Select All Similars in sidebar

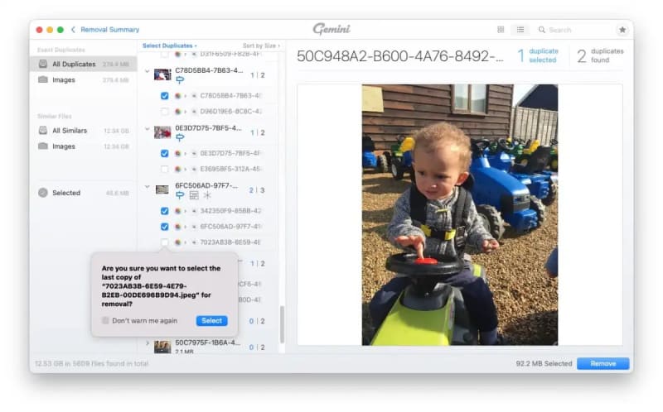(84, 131)
